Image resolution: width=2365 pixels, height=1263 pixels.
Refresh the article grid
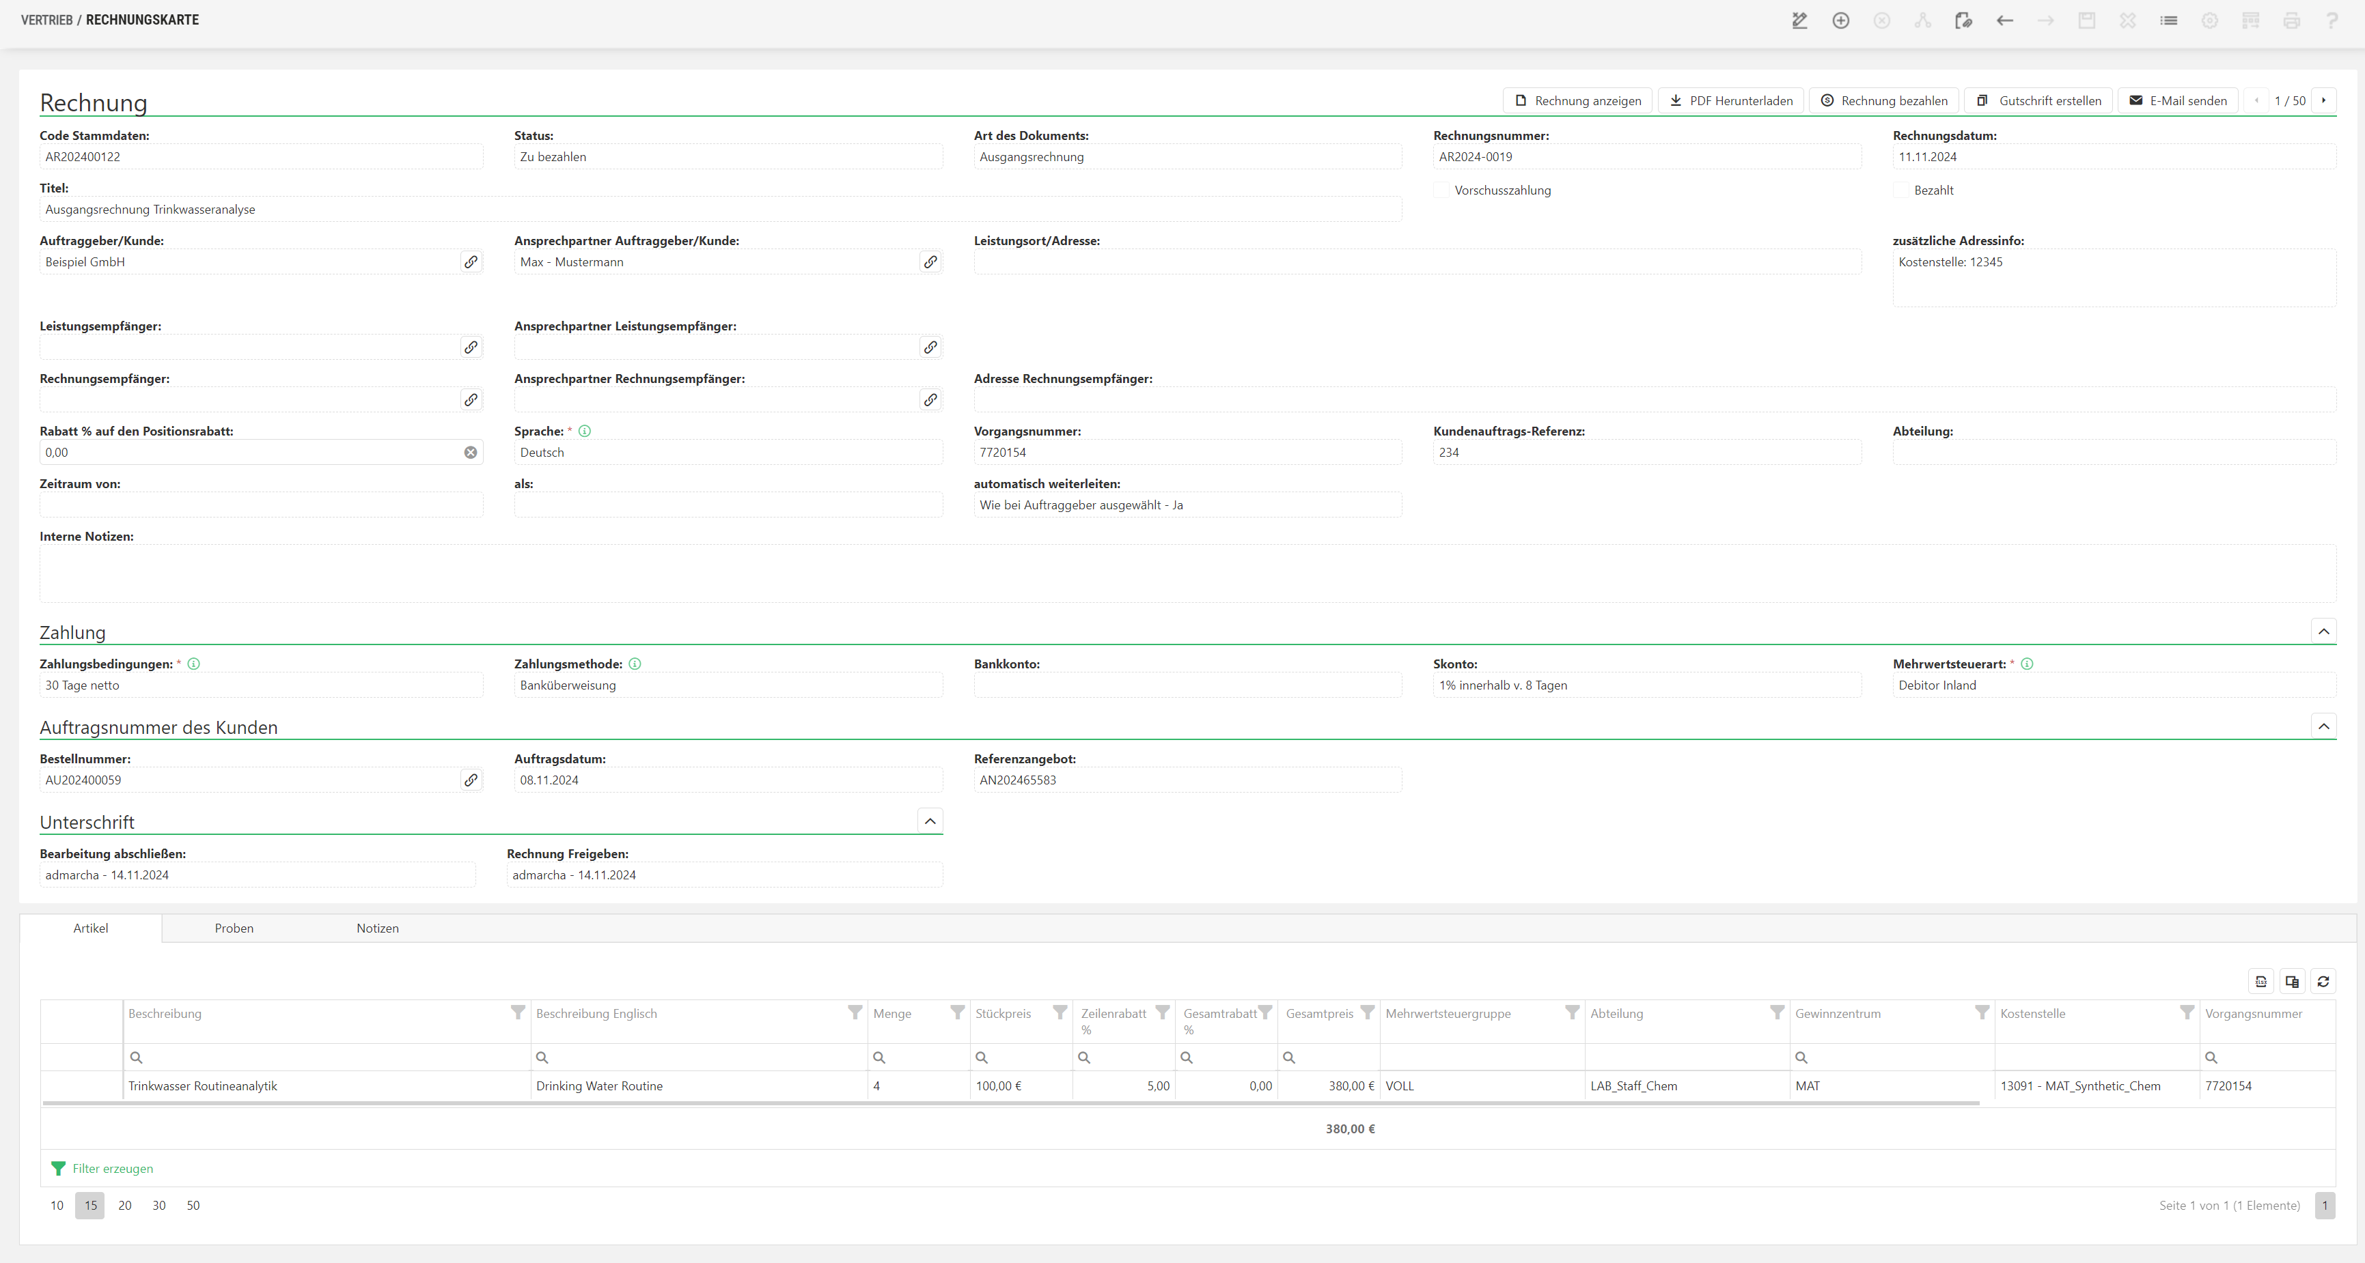(2323, 982)
